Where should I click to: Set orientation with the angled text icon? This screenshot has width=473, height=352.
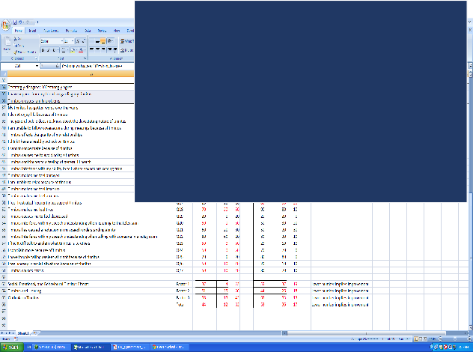click(x=111, y=41)
